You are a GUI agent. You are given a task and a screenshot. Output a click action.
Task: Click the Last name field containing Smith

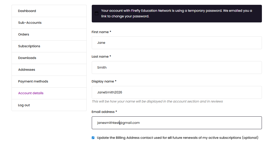pos(177,68)
